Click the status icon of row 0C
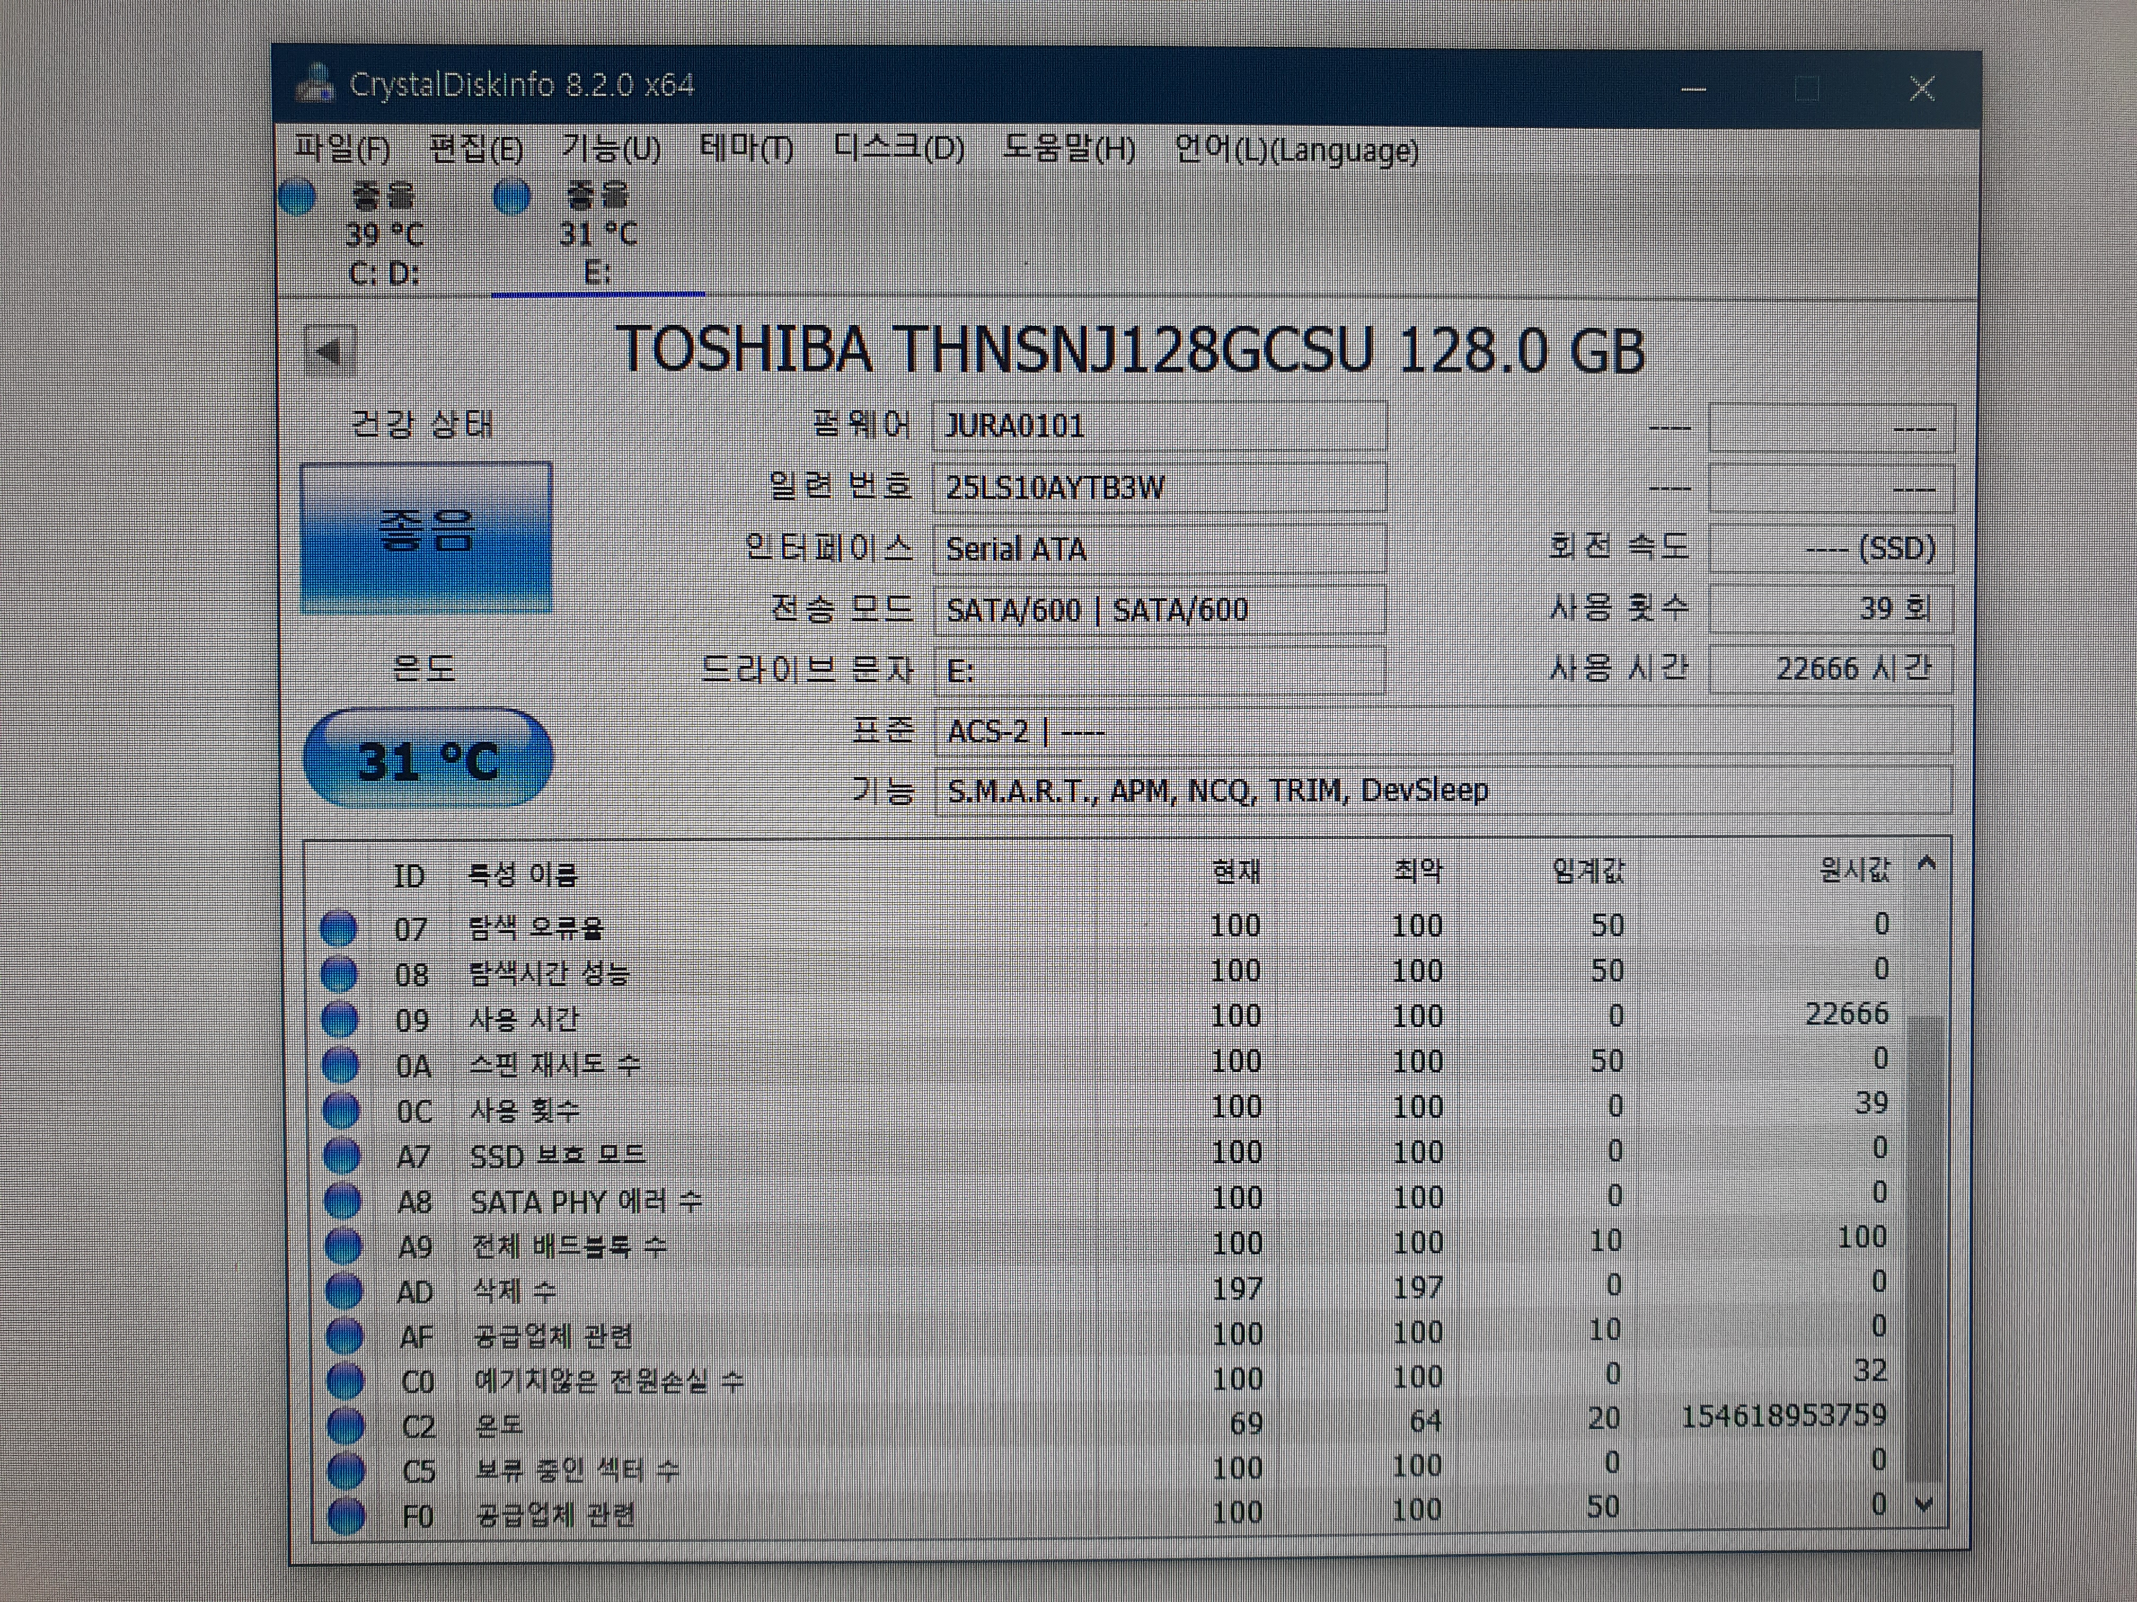 [x=341, y=1109]
